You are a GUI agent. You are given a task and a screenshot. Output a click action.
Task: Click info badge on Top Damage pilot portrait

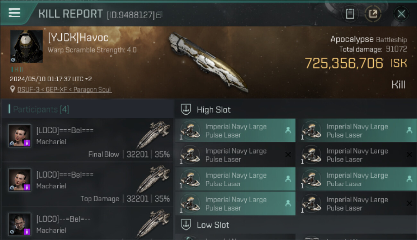(x=27, y=187)
